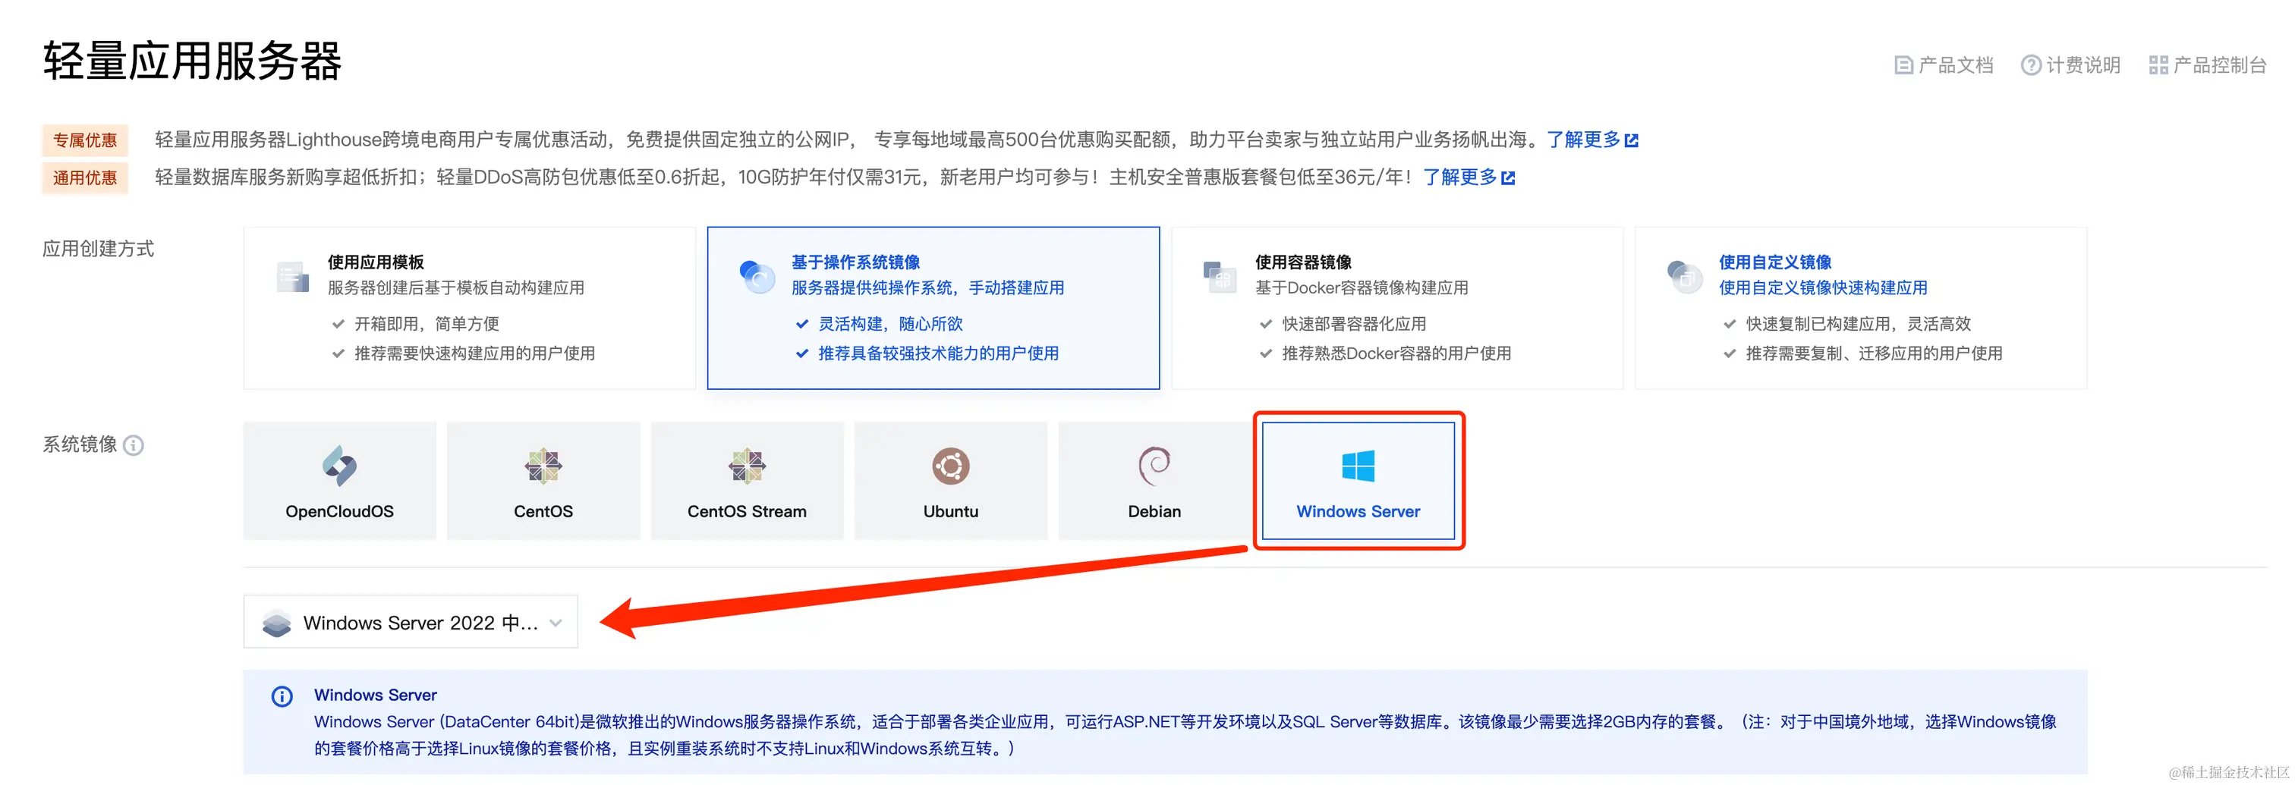This screenshot has height=785, width=2295.
Task: Click the 快速复制已构建应用，灵活高效 text
Action: coord(1859,324)
